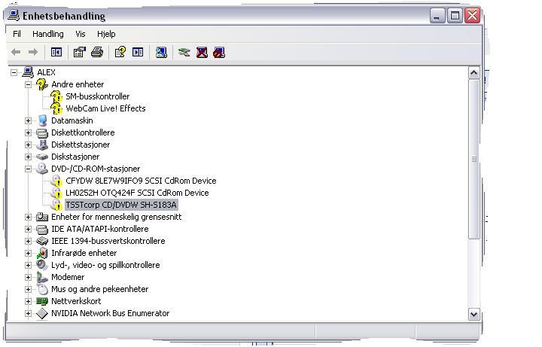Select the SM-busskontroller device
The width and height of the screenshot is (542, 347).
97,96
